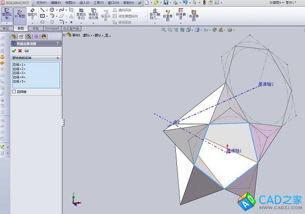Click the help question mark in panel header
Image resolution: width=305 pixels, height=214 pixels.
tap(57, 44)
